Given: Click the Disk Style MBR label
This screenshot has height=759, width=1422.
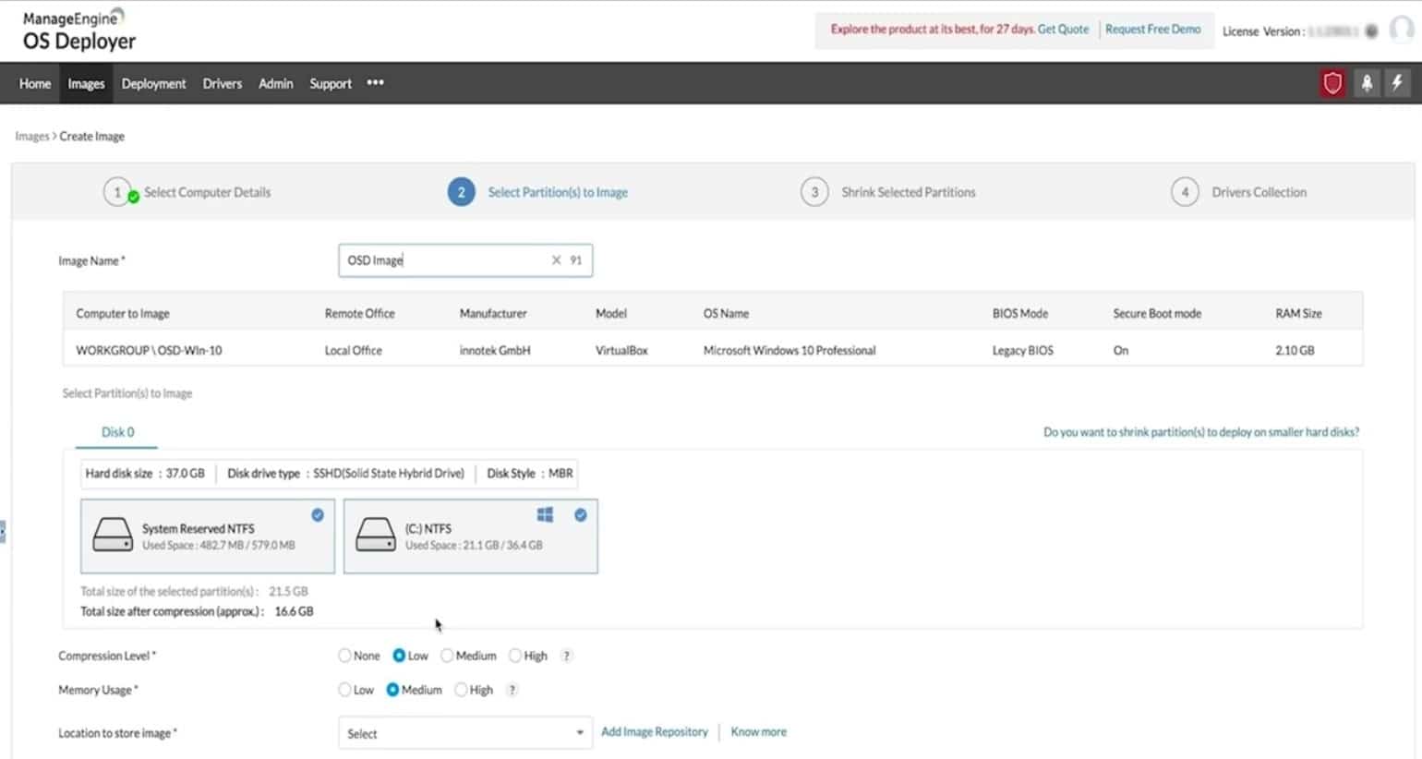Looking at the screenshot, I should point(530,473).
